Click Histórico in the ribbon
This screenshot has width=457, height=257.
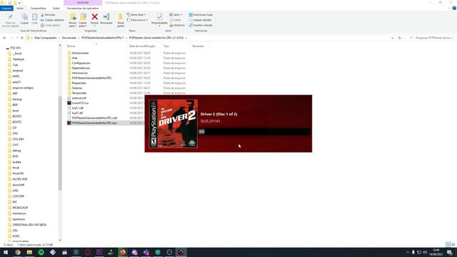click(177, 26)
